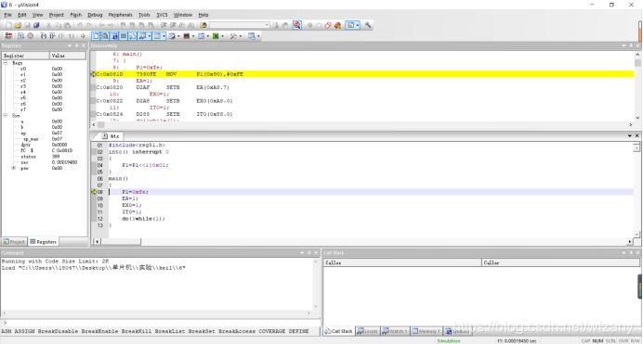
Task: Toggle the Command Window button
Action: pos(96,36)
